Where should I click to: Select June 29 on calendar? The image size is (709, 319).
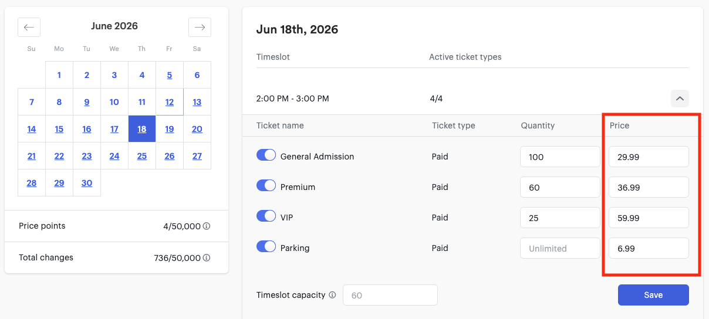tap(59, 183)
